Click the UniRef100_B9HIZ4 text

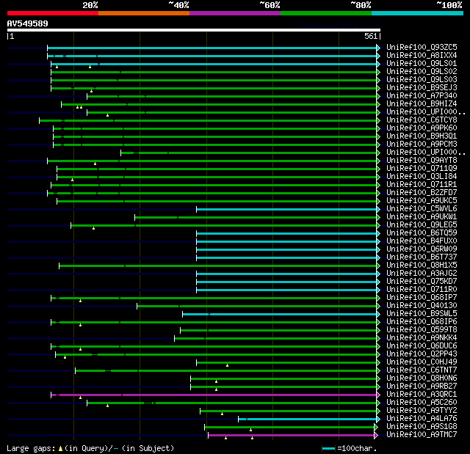(422, 104)
